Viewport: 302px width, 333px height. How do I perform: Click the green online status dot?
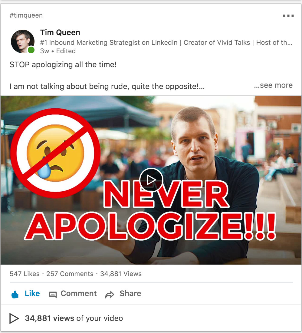tap(31, 50)
